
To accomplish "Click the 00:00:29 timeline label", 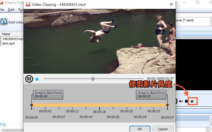I will (140, 117).
